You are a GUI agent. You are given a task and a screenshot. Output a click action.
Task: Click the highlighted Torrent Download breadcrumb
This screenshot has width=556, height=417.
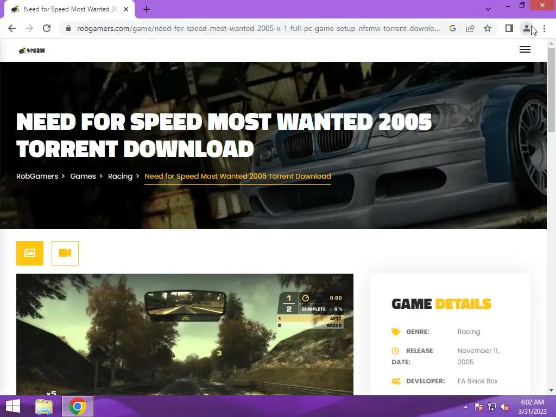point(238,176)
